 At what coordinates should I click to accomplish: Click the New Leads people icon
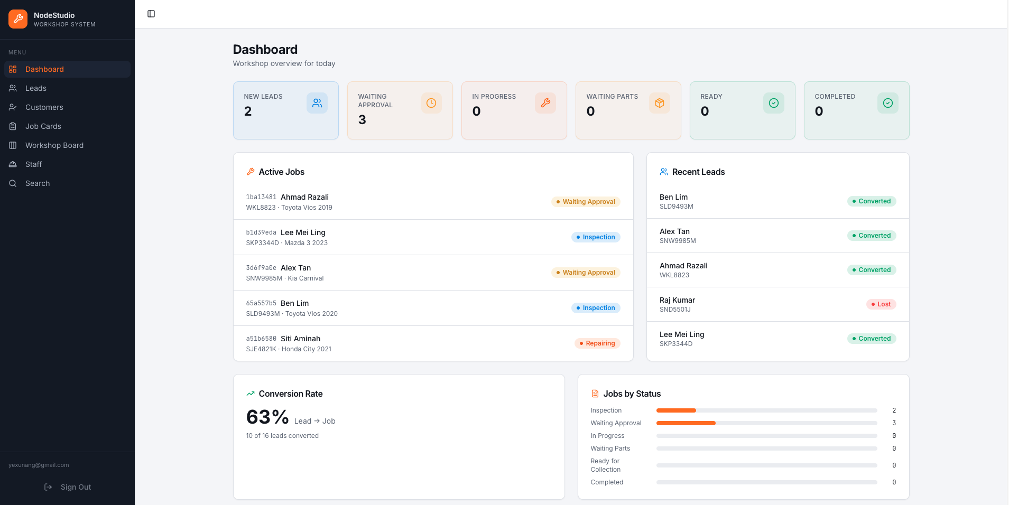tap(317, 103)
